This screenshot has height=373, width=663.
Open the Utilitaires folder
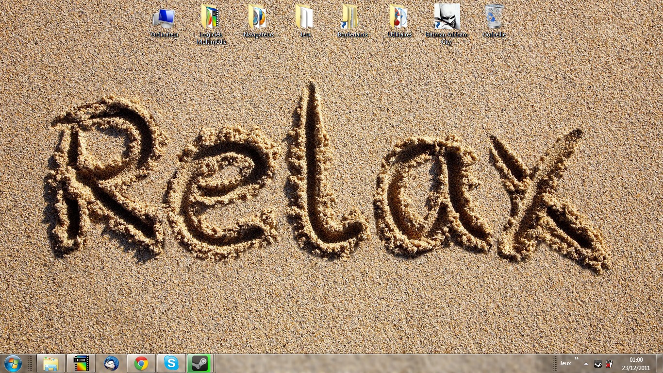point(399,18)
